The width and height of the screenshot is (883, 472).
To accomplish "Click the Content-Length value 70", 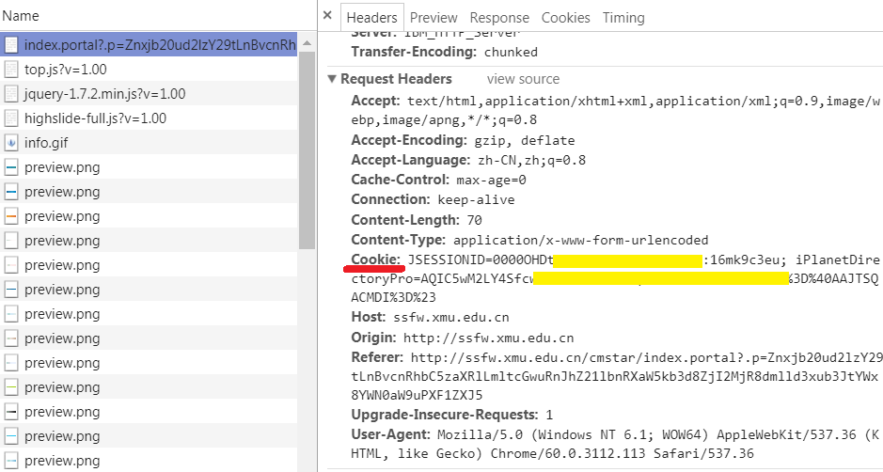I will coord(474,220).
